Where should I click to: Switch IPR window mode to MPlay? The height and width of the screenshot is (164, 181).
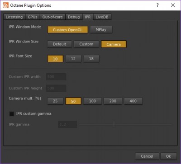(x=101, y=29)
